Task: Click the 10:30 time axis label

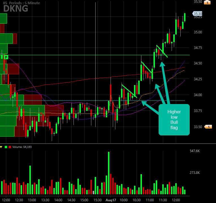Action: [137, 200]
